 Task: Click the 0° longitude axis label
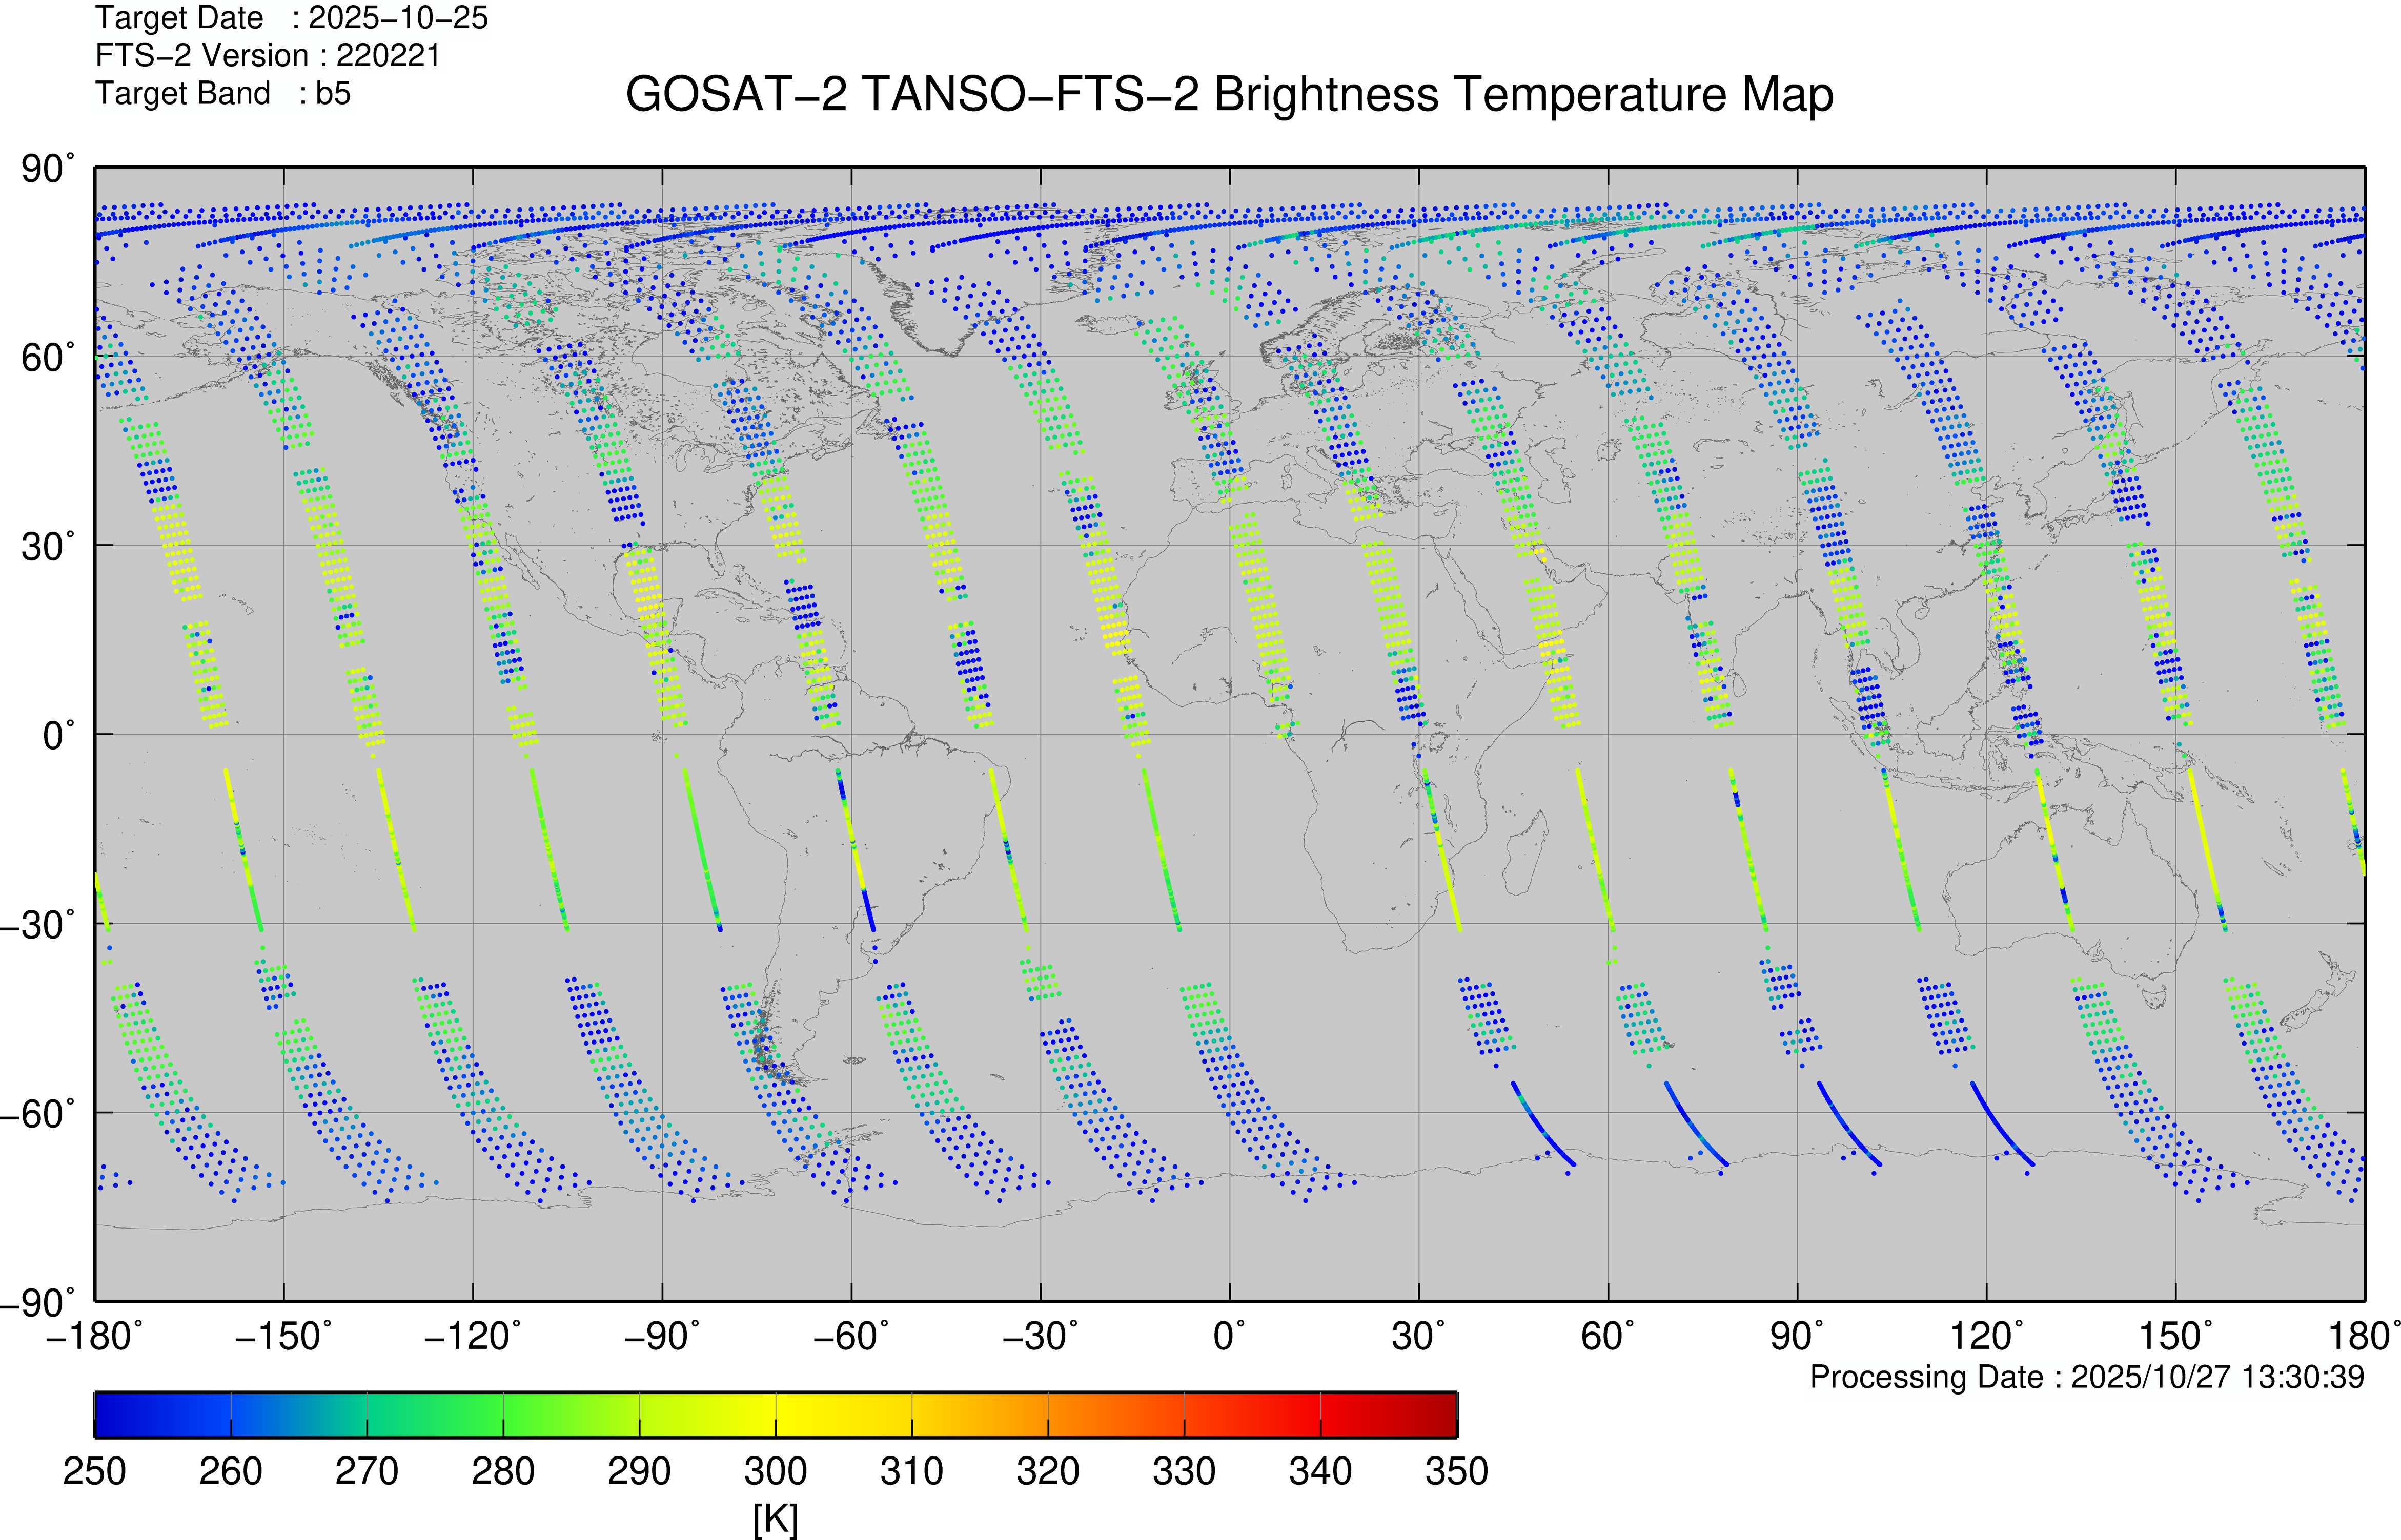pos(1229,1336)
